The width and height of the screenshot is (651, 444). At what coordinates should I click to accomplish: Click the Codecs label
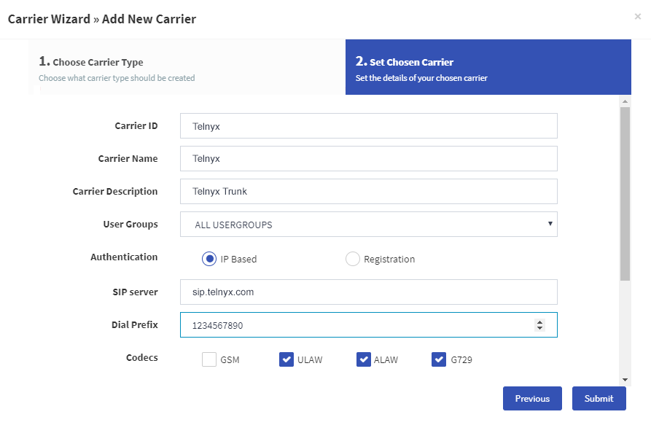coord(142,358)
